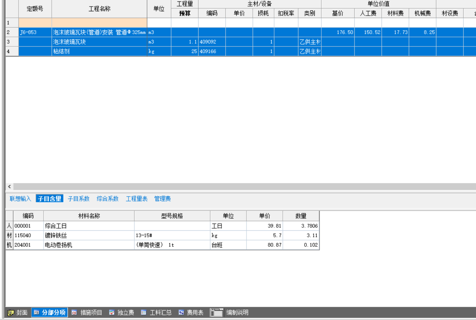The width and height of the screenshot is (476, 320).
Task: Click the 编制说明 document icon
Action: (x=216, y=312)
